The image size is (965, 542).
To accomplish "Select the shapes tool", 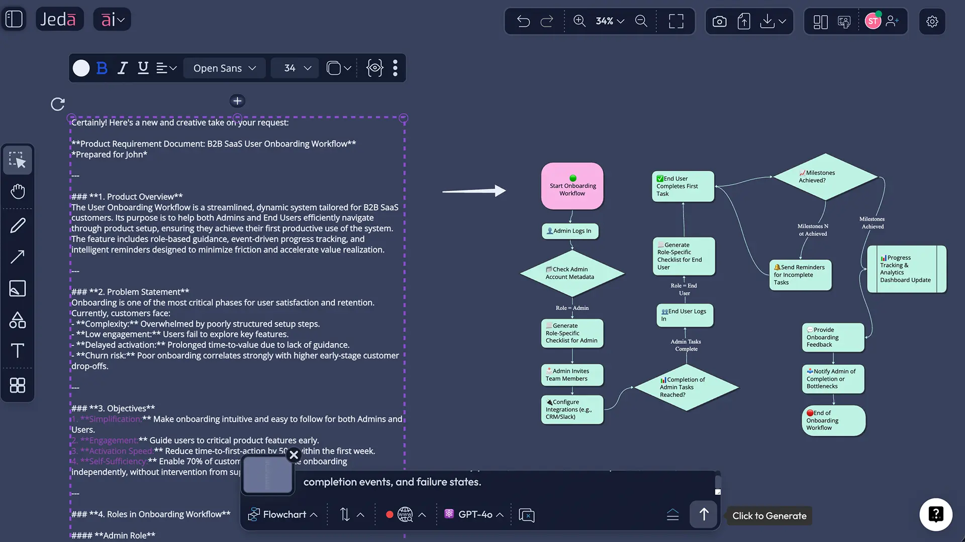I will [x=18, y=320].
